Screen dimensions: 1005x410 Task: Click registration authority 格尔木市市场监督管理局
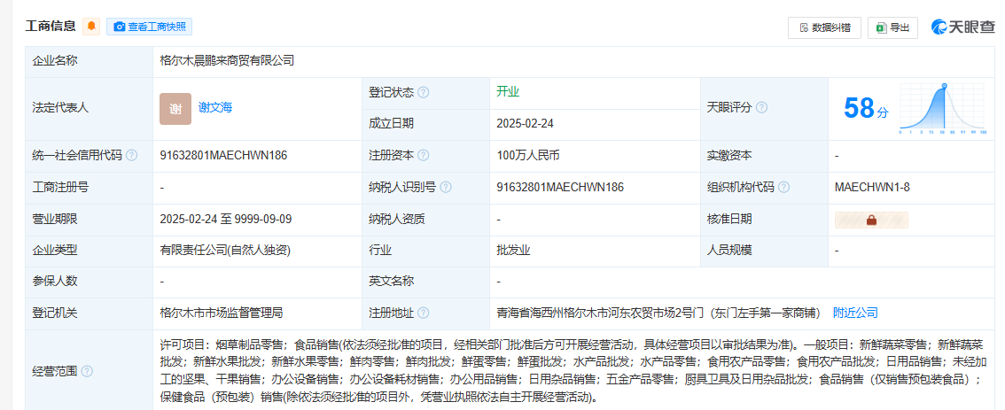point(222,313)
